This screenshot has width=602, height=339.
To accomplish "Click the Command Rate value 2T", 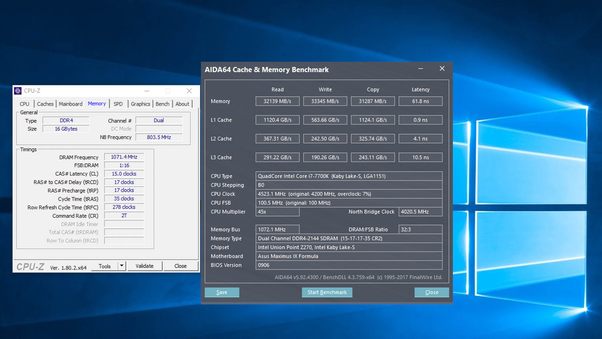I will point(124,216).
